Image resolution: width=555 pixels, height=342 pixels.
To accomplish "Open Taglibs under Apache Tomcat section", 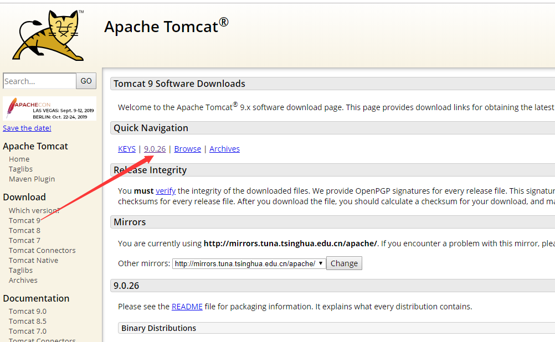I will pos(20,169).
